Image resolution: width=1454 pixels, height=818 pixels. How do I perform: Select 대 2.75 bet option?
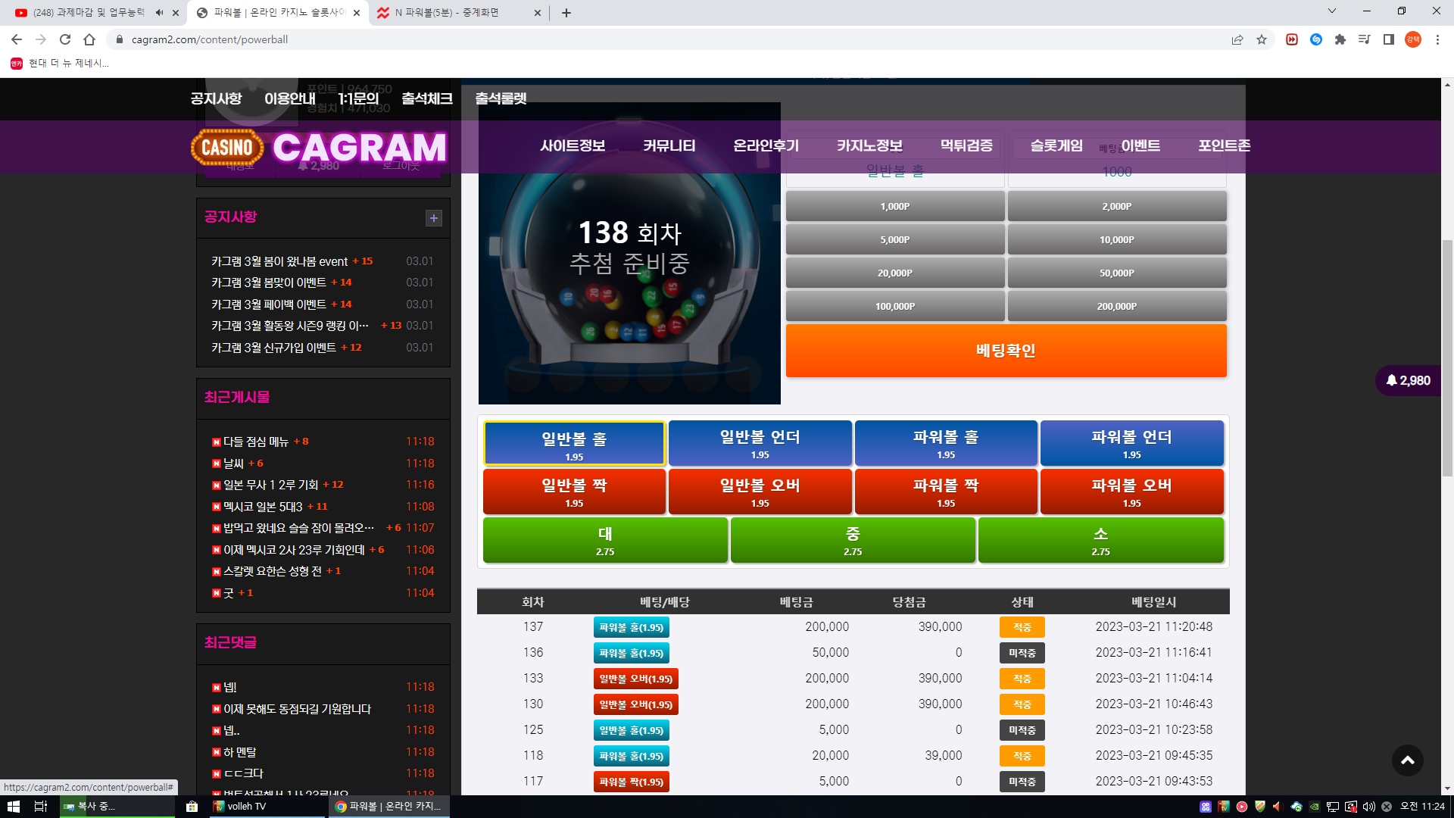tap(605, 540)
